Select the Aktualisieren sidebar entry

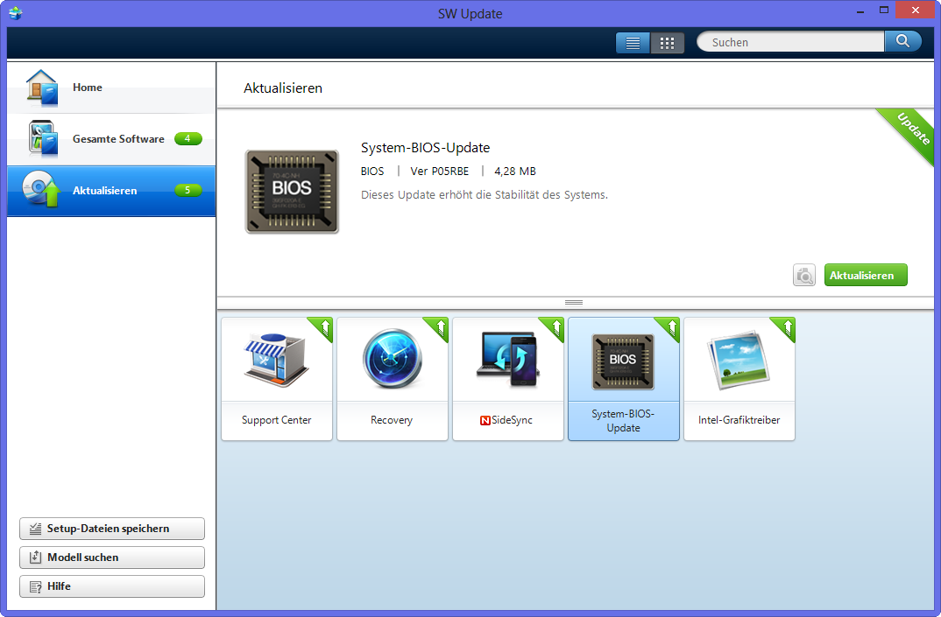click(x=111, y=191)
